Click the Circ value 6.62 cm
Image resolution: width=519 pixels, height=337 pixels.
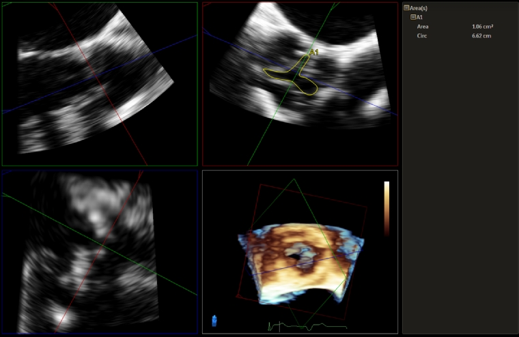481,35
